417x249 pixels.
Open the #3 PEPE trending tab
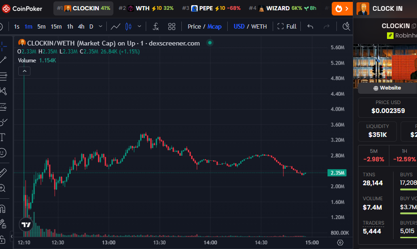pos(211,8)
